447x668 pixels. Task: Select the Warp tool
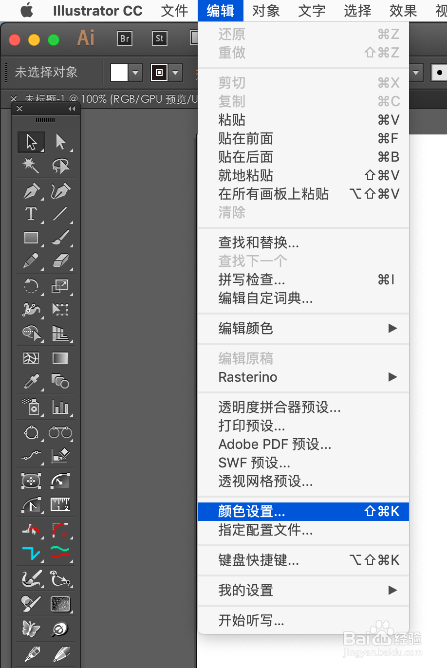pyautogui.click(x=31, y=309)
